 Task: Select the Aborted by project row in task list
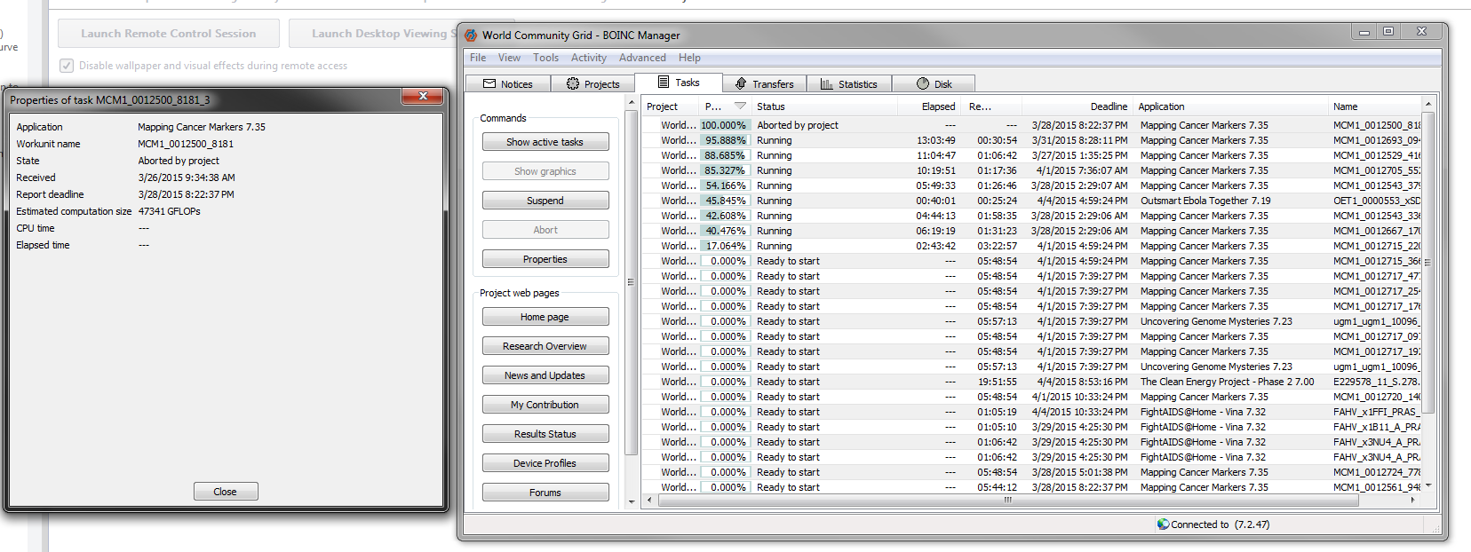point(1031,125)
